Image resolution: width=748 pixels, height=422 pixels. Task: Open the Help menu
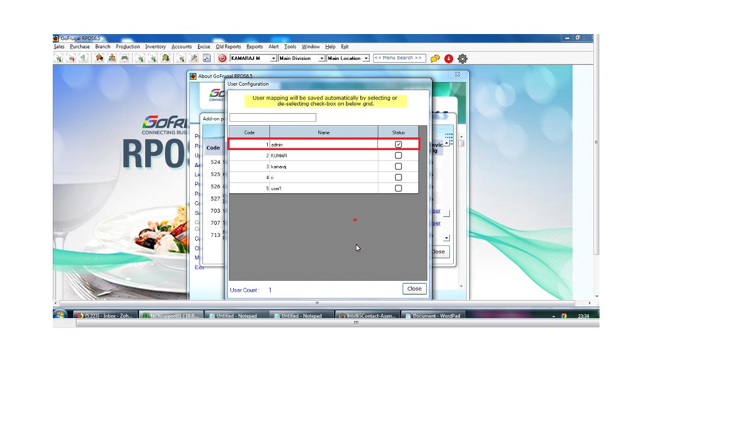coord(330,47)
